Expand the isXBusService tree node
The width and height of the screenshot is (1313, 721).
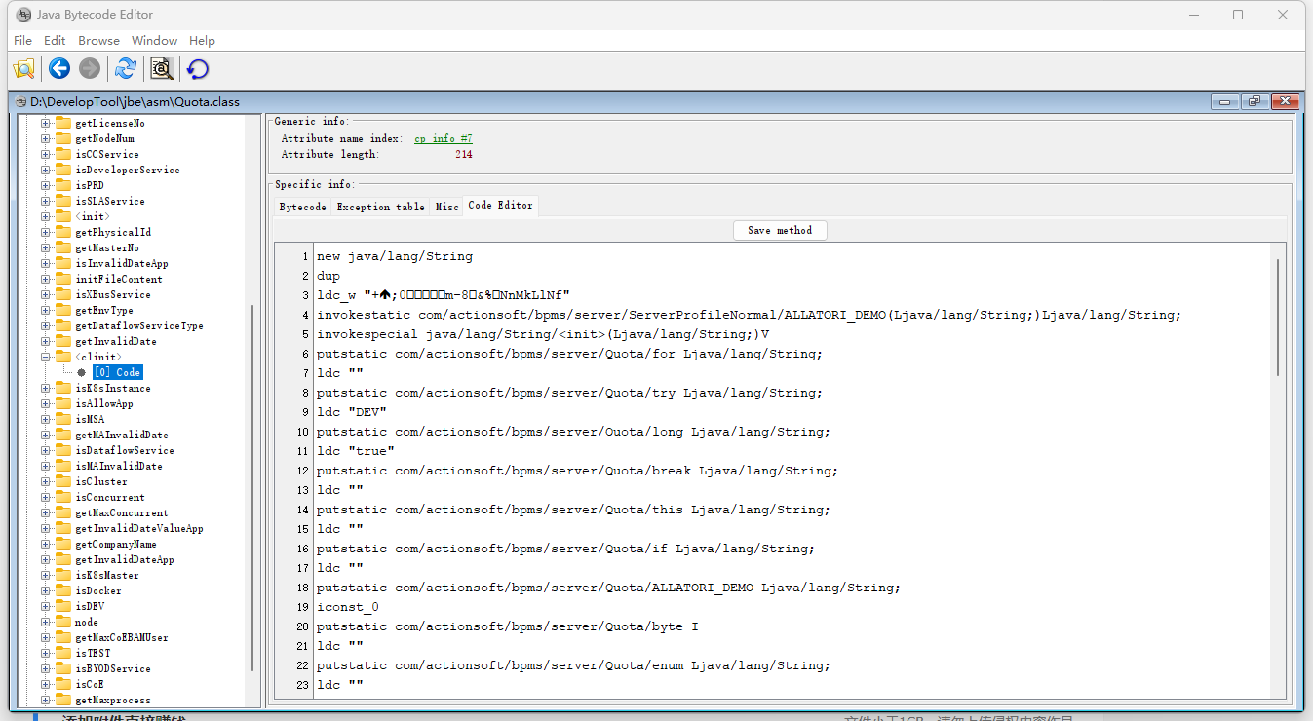pyautogui.click(x=45, y=294)
